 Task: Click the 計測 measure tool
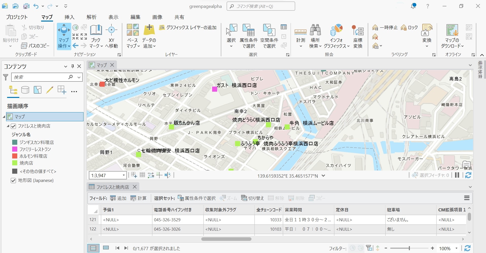(301, 36)
